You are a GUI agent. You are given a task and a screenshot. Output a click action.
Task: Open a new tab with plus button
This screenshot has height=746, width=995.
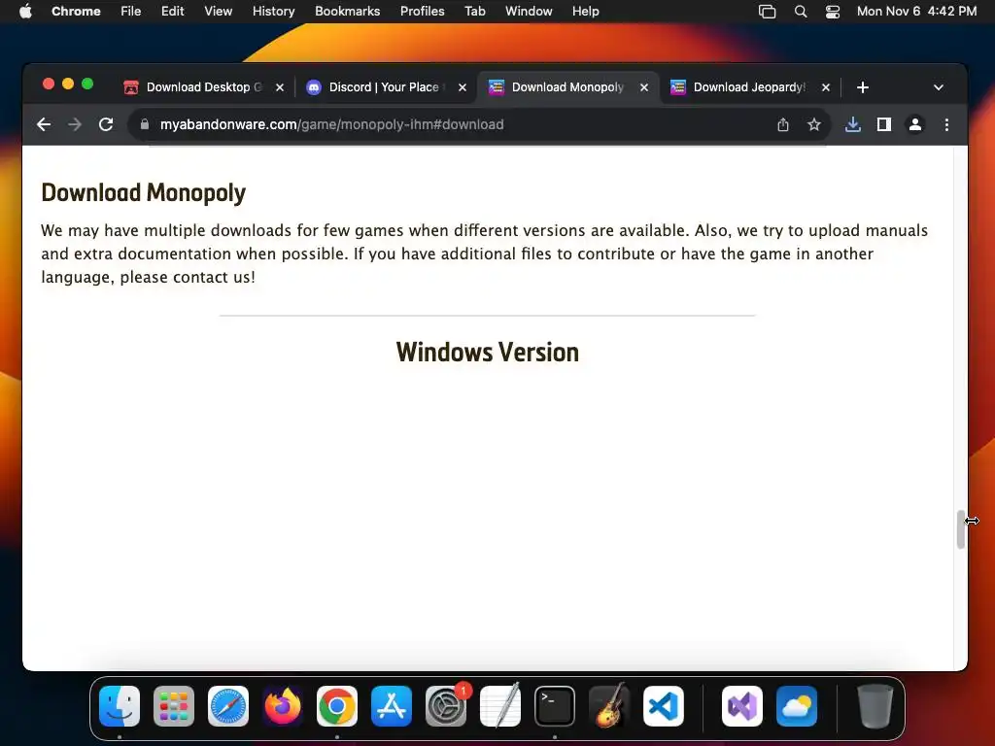tap(863, 87)
